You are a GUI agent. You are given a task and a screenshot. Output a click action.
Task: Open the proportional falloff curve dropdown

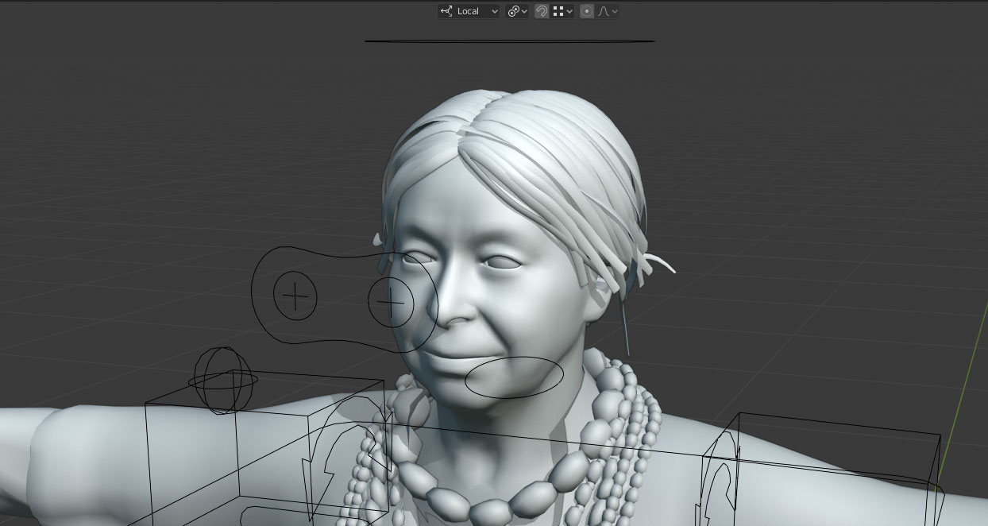tap(608, 11)
